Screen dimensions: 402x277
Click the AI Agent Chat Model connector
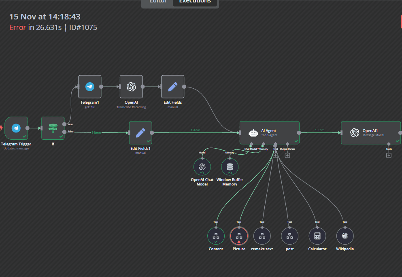click(x=251, y=144)
